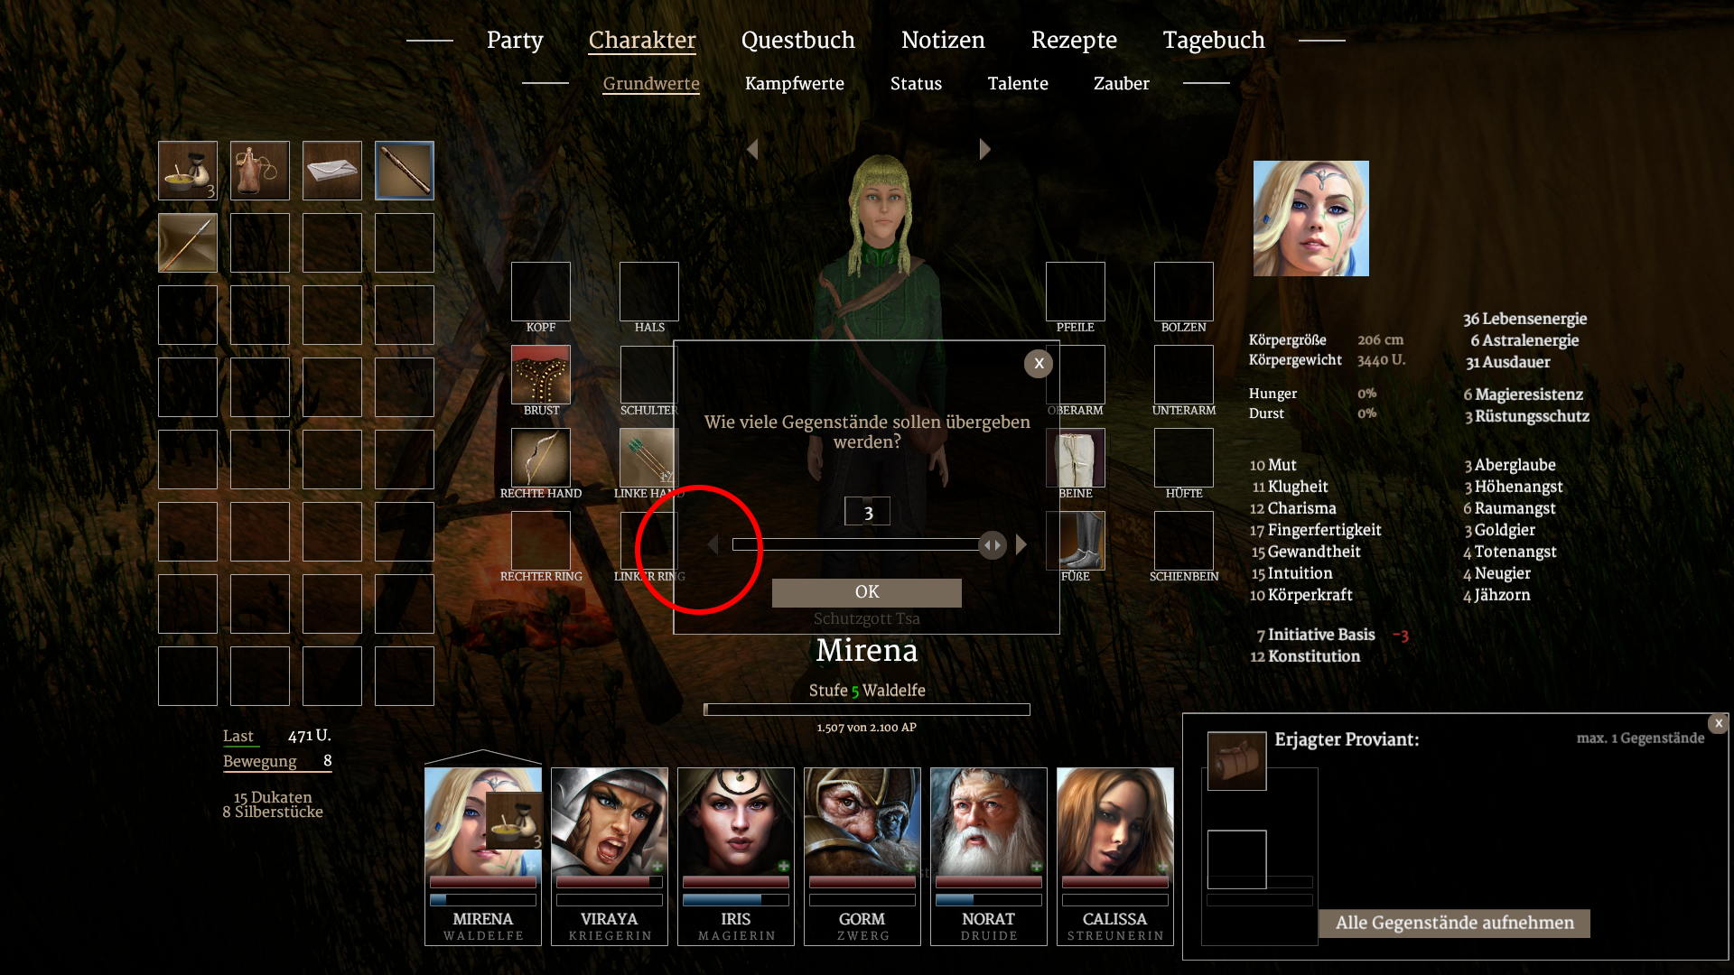Viewport: 1734px width, 975px height.
Task: Click the bow in Rechte Hand slot
Action: [x=541, y=458]
